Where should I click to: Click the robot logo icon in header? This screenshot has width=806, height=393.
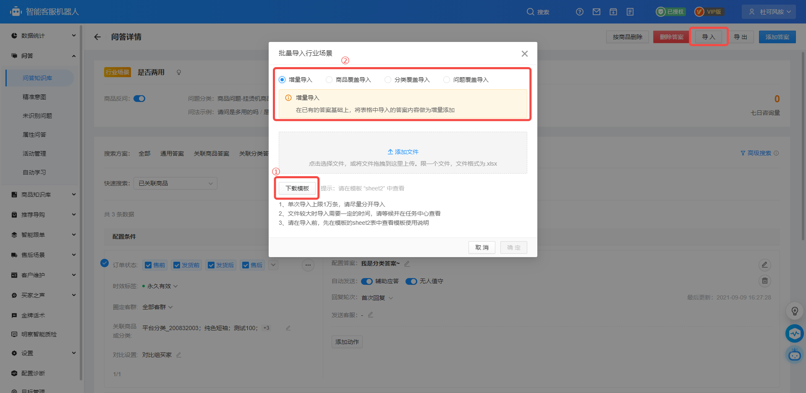pyautogui.click(x=16, y=11)
